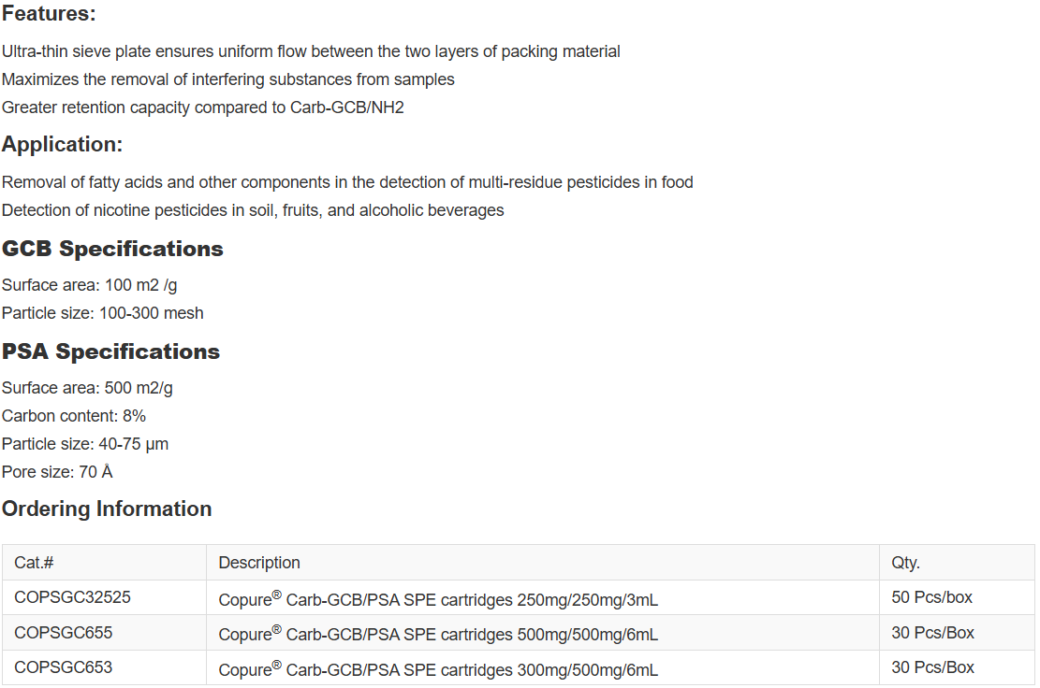Screen dimensions: 1040x688
Task: Select the 500mg/500mg/6mL cartridge description
Action: coord(438,635)
